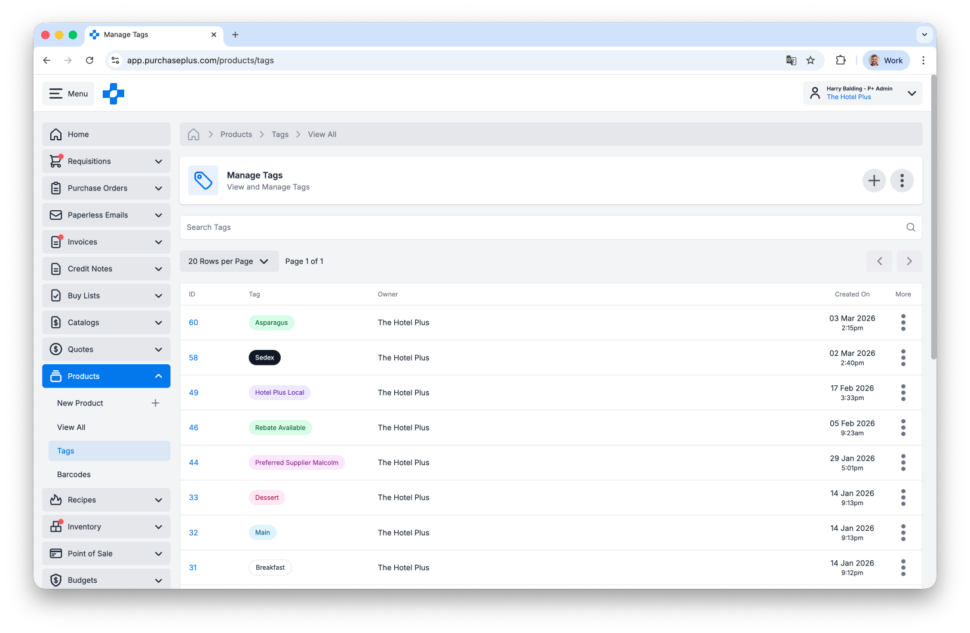
Task: Click the Asparagus tag chip
Action: (x=271, y=322)
